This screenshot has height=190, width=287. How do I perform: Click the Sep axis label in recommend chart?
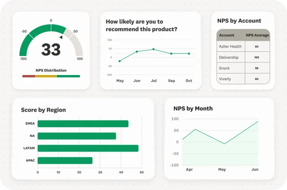coord(172,81)
